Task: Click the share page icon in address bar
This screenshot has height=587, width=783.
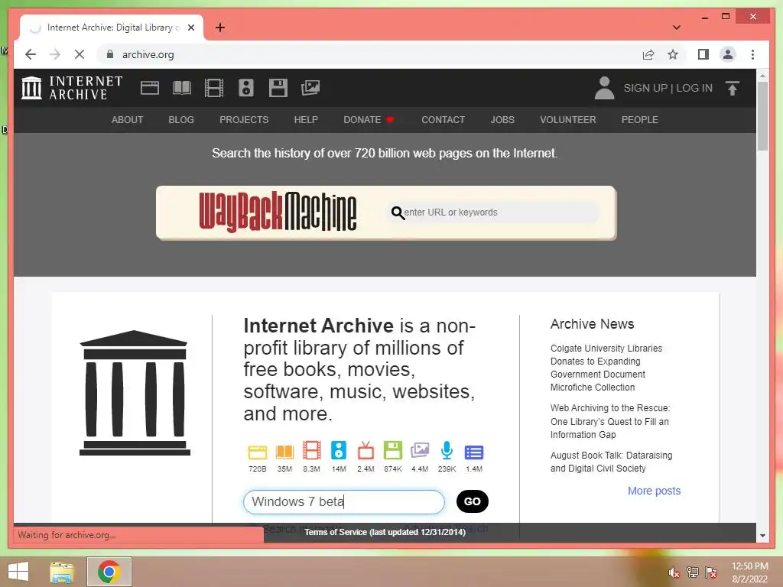Action: [x=648, y=54]
